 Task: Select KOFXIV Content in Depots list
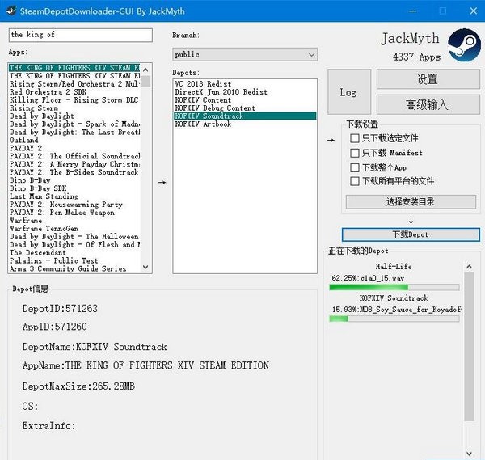tap(202, 100)
